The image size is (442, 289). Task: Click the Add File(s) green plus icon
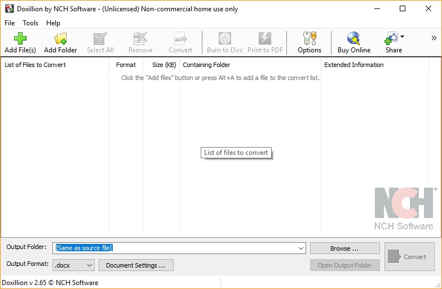coord(20,38)
